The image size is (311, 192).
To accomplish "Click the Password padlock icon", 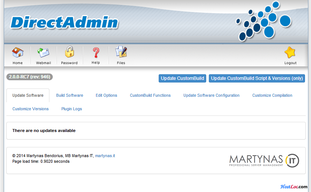I will tap(69, 52).
